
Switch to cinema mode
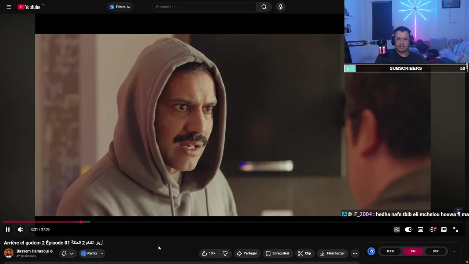[x=444, y=230]
